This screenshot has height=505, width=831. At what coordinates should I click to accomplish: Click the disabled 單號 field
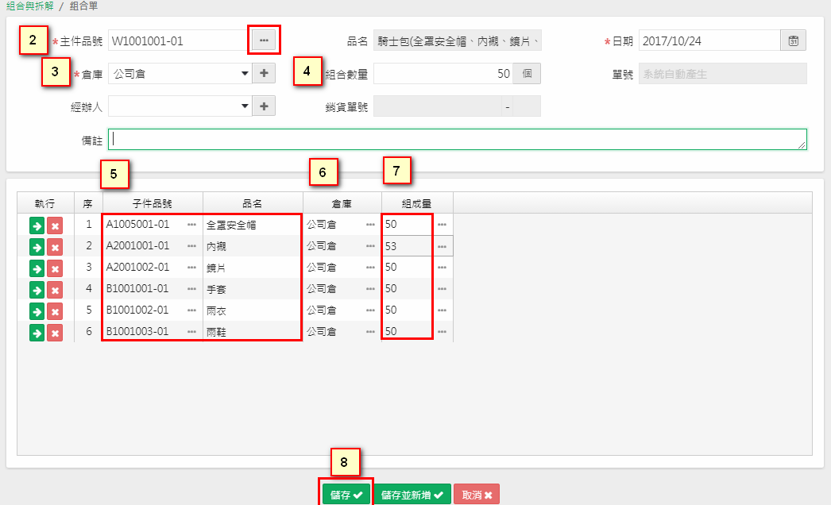(x=723, y=74)
